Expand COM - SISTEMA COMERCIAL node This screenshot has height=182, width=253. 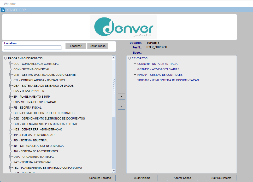(x=10, y=69)
